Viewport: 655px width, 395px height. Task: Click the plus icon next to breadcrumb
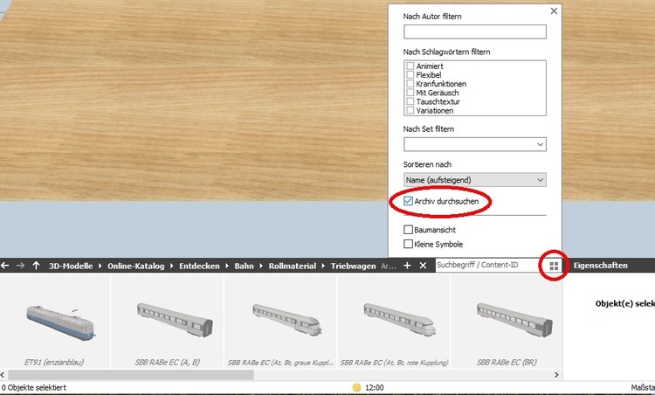(x=407, y=266)
